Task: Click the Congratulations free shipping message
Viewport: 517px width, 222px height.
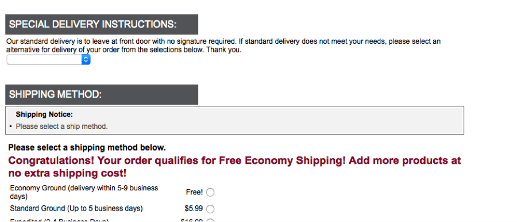Action: pos(234,167)
